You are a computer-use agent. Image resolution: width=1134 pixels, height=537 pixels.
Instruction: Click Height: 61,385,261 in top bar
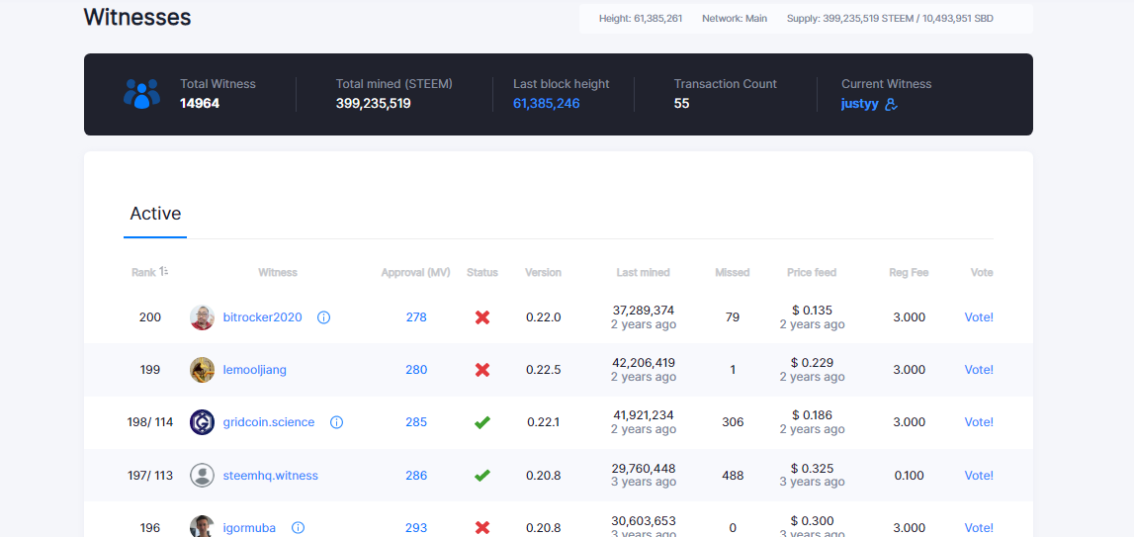point(640,18)
